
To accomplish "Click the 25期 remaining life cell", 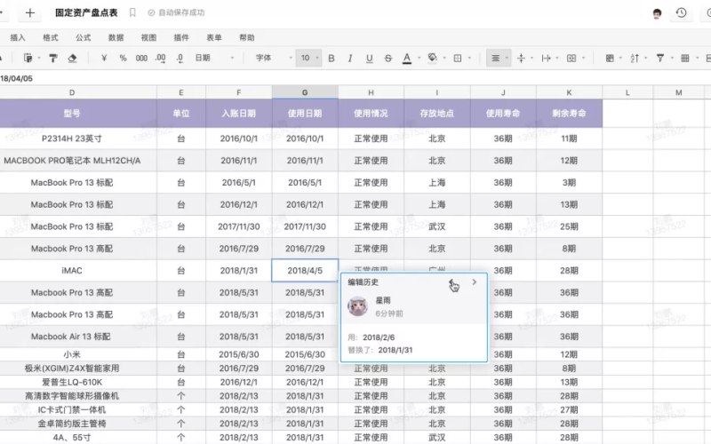I will (x=569, y=226).
